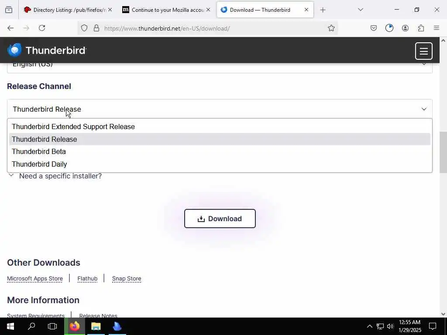Open the Firefox account icon

405,28
